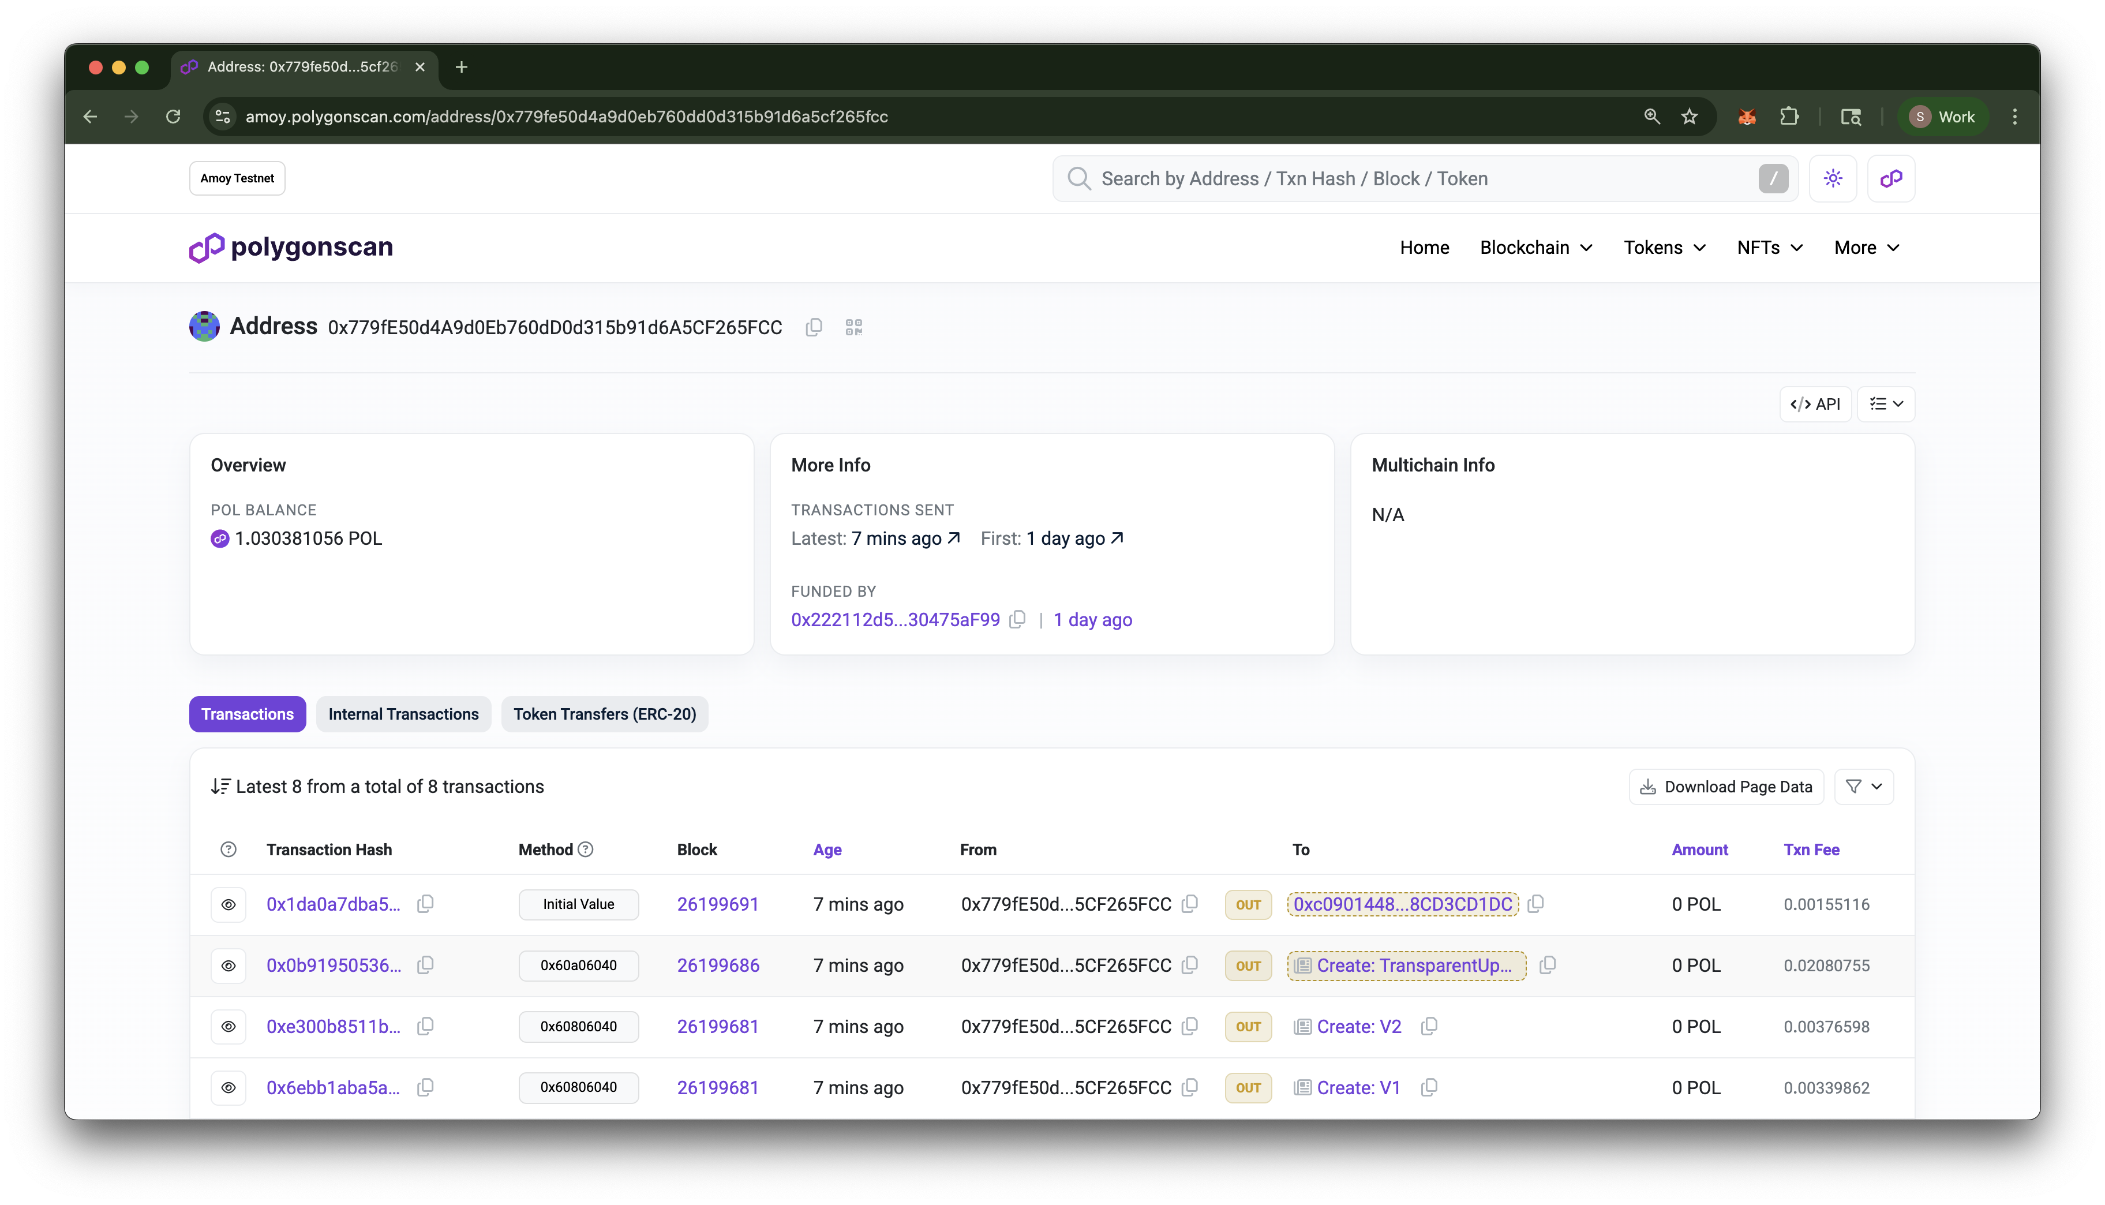Expand the More menu
The height and width of the screenshot is (1205, 2105).
1867,248
